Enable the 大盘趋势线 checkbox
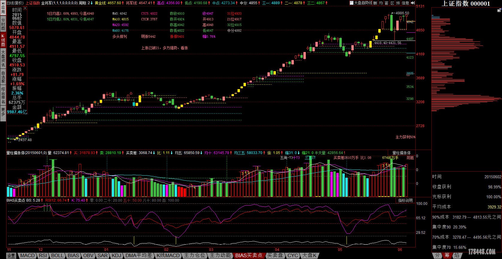 click(352, 3)
